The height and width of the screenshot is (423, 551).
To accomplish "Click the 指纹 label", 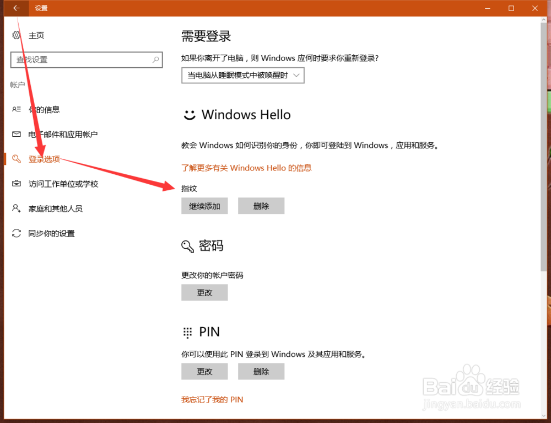I will pyautogui.click(x=189, y=189).
